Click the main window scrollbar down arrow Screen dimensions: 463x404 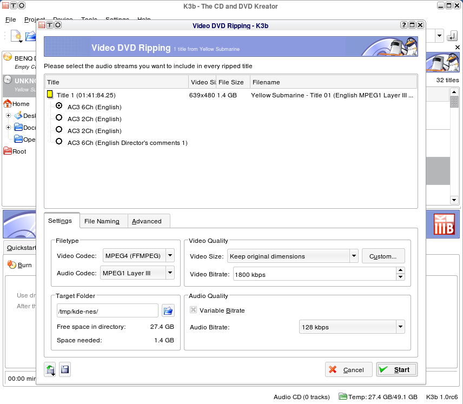click(454, 200)
